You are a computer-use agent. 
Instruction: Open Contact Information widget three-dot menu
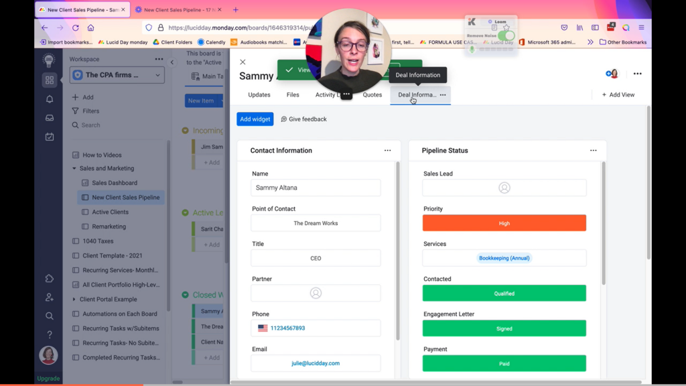(388, 151)
